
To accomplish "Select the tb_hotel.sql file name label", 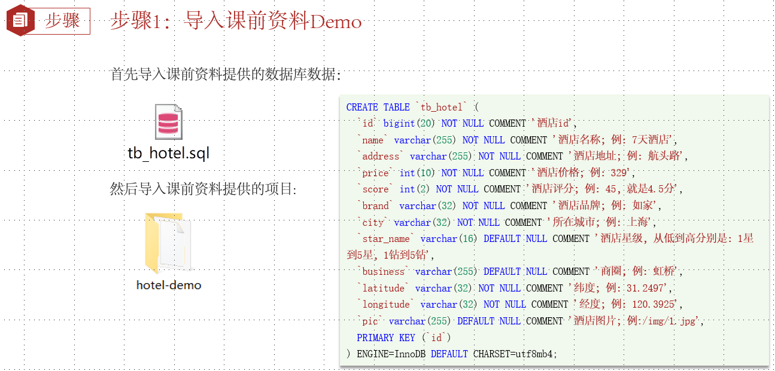I will coord(169,153).
